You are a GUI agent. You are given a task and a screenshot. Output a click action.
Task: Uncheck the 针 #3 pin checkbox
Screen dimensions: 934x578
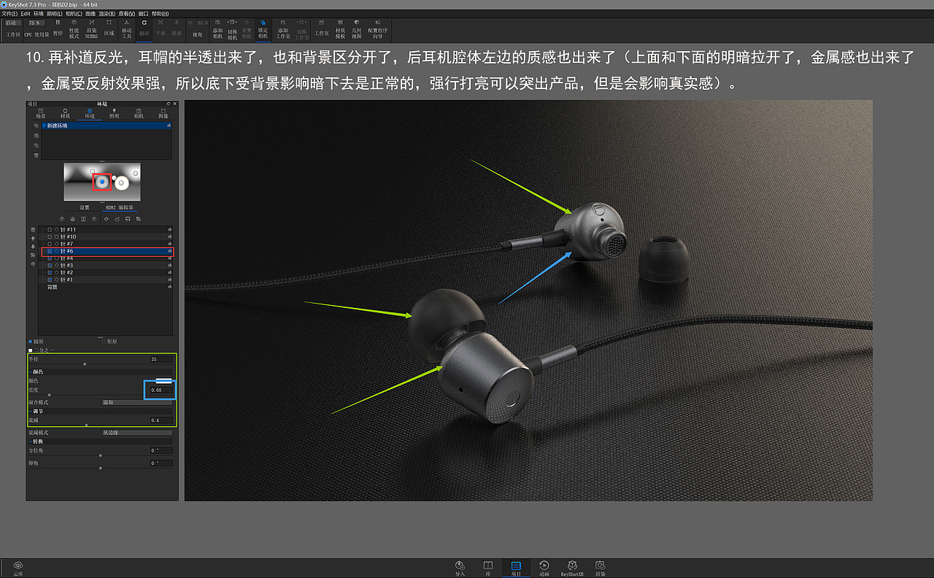point(50,266)
